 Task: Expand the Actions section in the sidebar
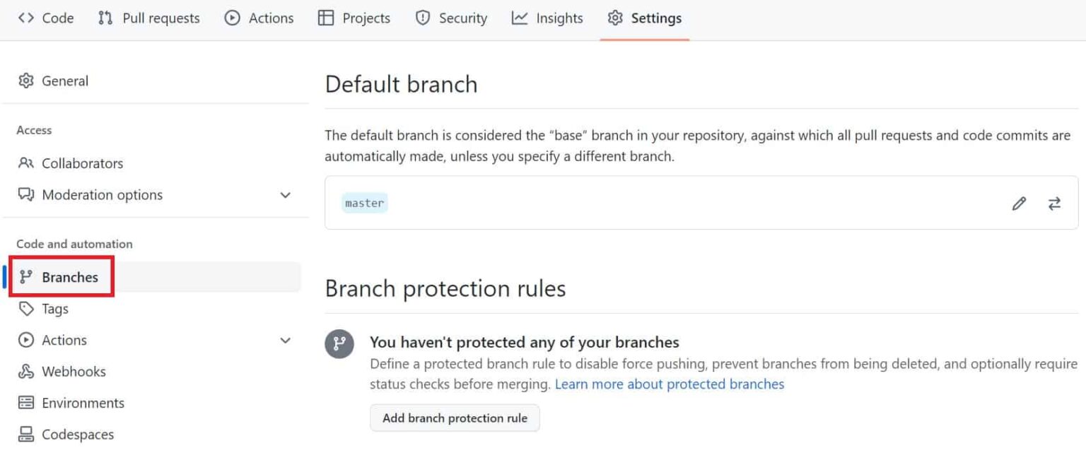[286, 340]
